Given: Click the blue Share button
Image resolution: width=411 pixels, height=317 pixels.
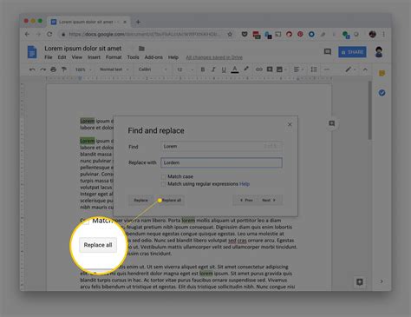Looking at the screenshot, I should click(x=352, y=52).
